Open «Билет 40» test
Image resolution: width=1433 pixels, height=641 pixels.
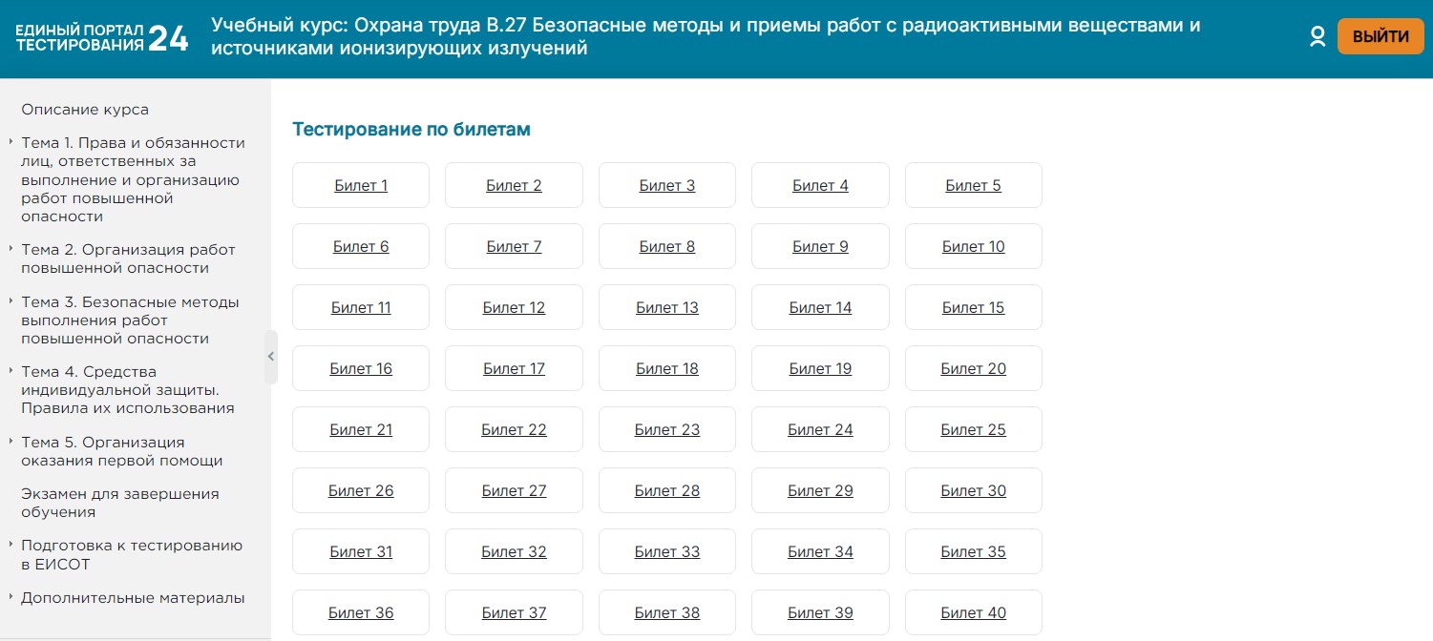click(x=973, y=613)
